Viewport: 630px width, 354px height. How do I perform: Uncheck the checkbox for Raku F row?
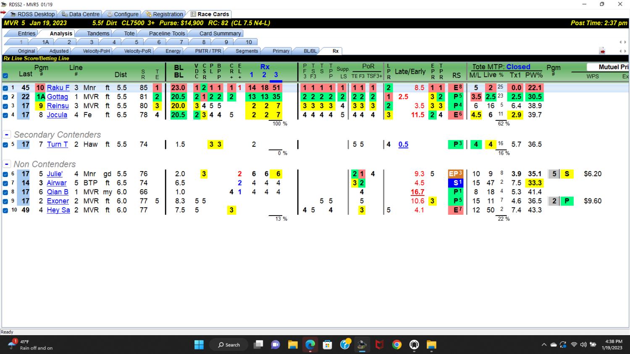5,88
